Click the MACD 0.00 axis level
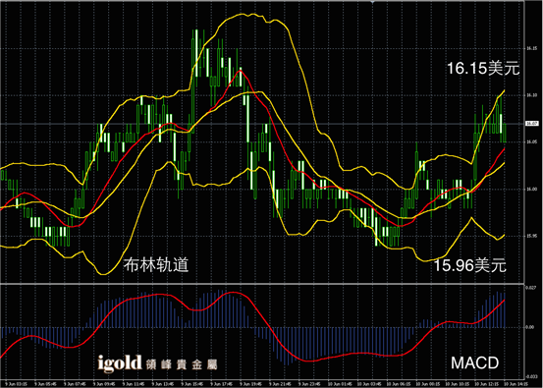 (530, 327)
